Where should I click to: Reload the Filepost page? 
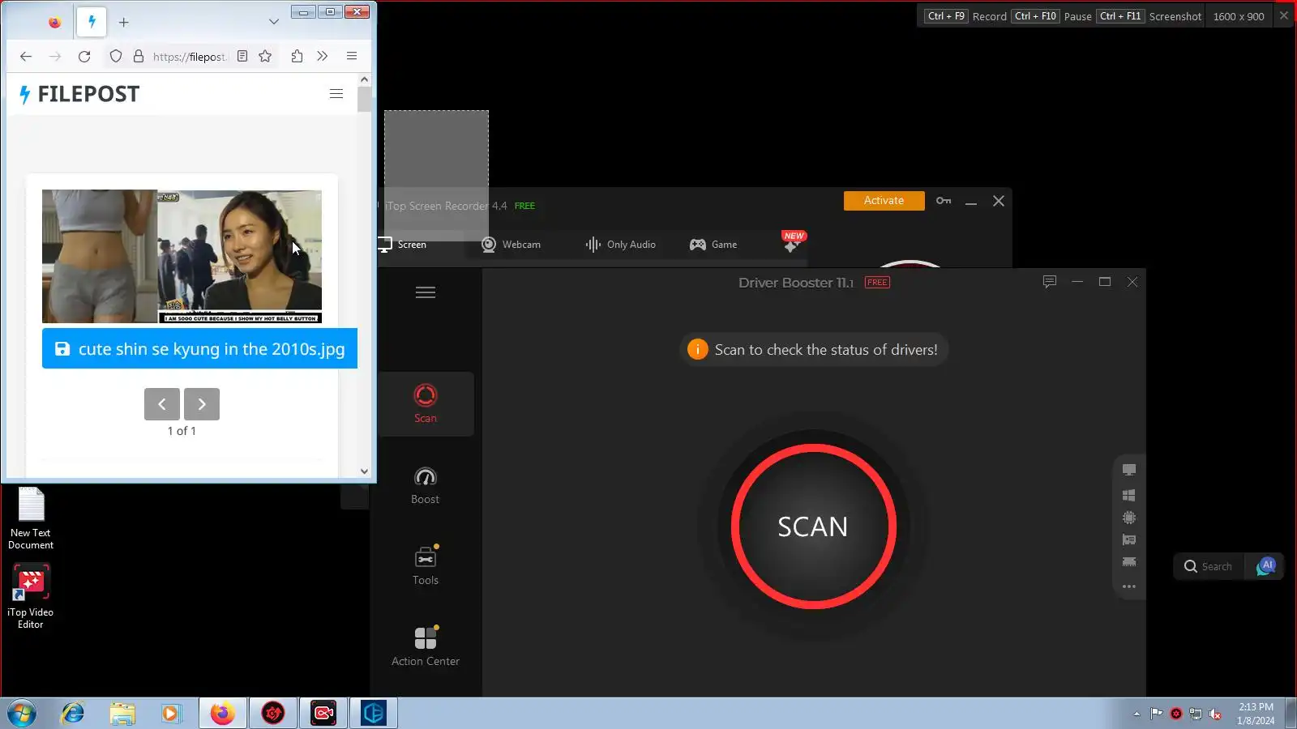tap(84, 56)
